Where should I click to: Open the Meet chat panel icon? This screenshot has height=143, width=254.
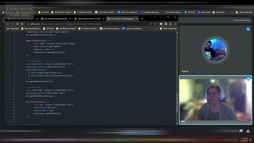241,131
